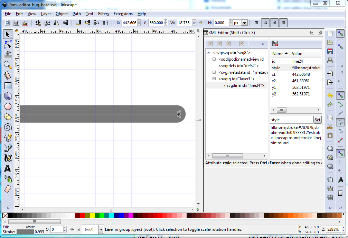Click the Print document icon
Screen dimensions: 348x238
pos(330,60)
